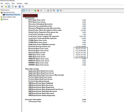Click the Freeze Display pause icon
This screenshot has height=112, width=124.
point(58,10)
